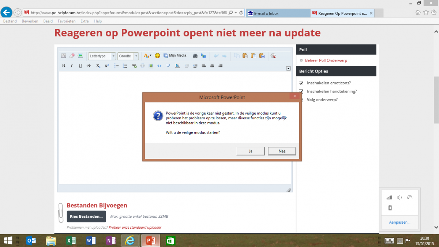
Task: Click the quote speech bubble icon
Action: 168,66
